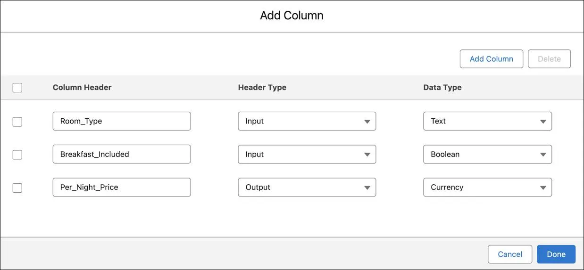Viewport: 584px width, 270px height.
Task: Open the Boolean Data Type dropdown
Action: [488, 154]
